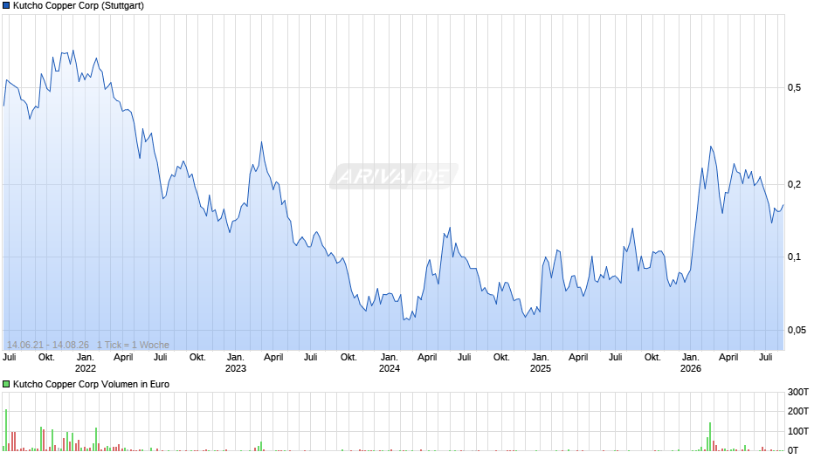
Task: Click the 'Jan. 2022' axis label
Action: click(86, 363)
